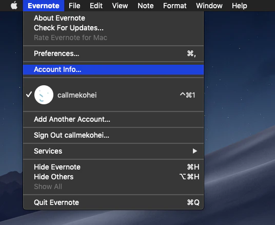
Task: Open the View menu
Action: point(120,6)
